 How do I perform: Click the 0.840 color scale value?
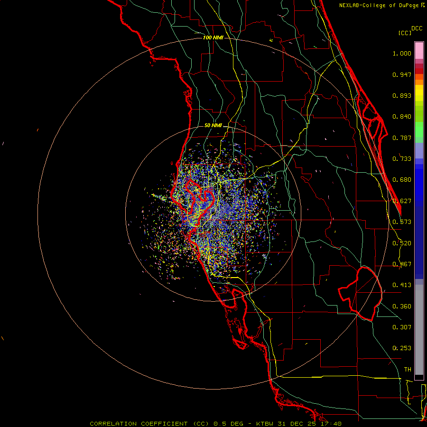(402, 117)
